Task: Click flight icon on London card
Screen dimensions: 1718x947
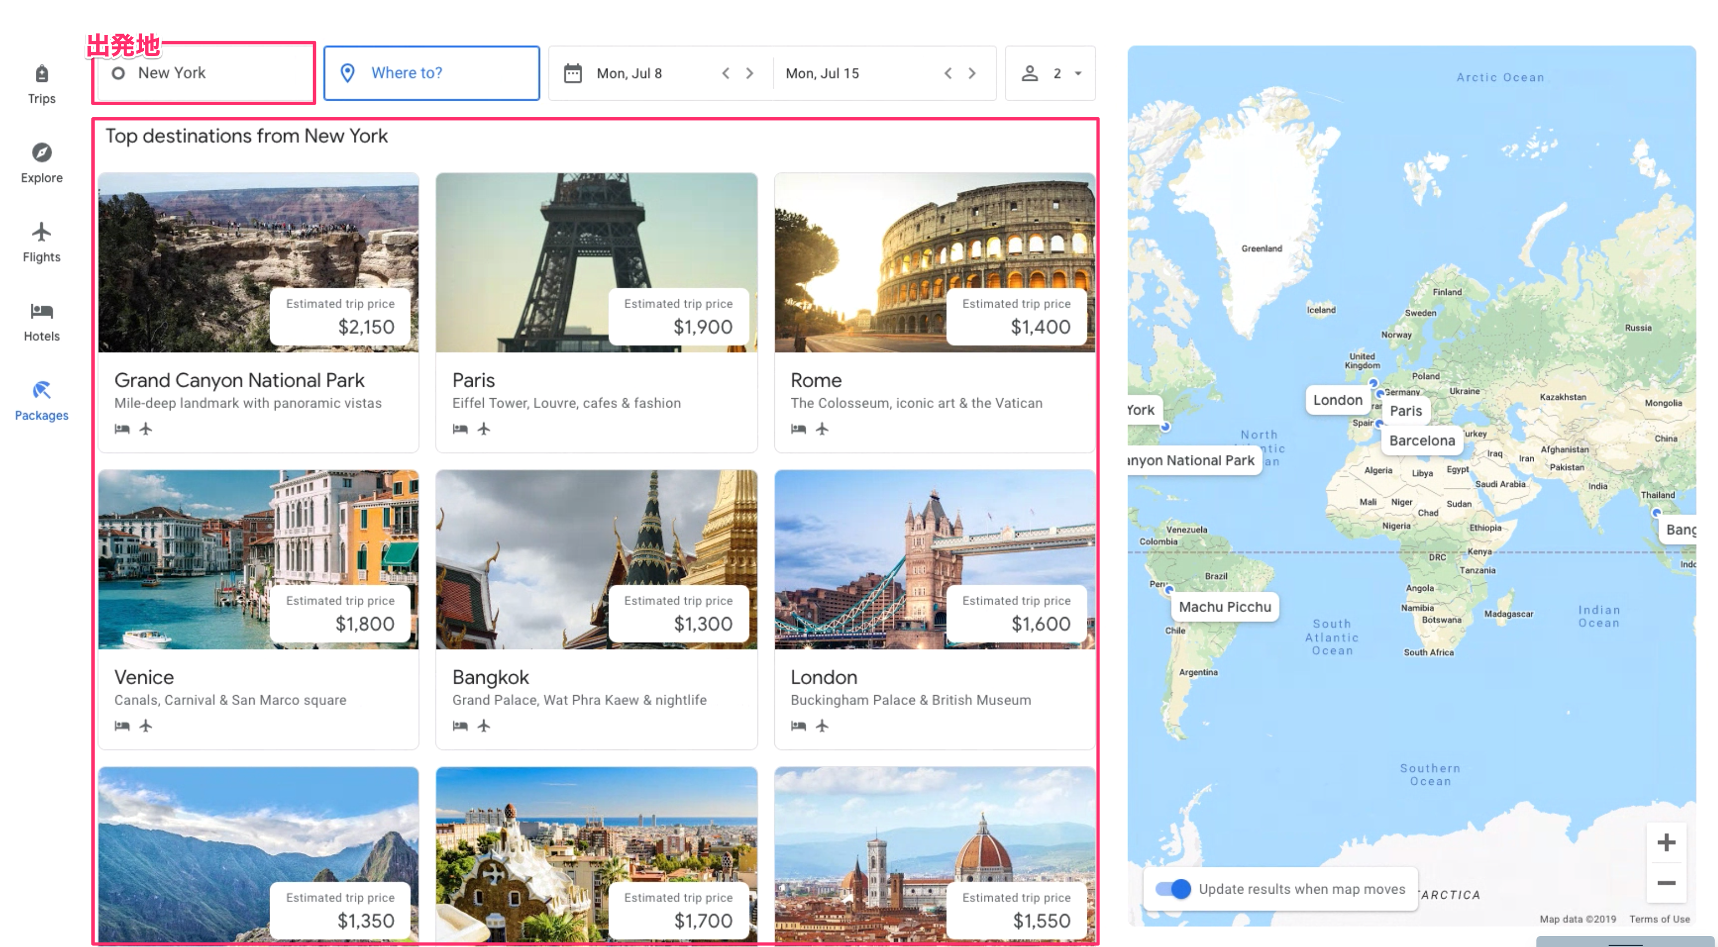Action: pyautogui.click(x=822, y=726)
